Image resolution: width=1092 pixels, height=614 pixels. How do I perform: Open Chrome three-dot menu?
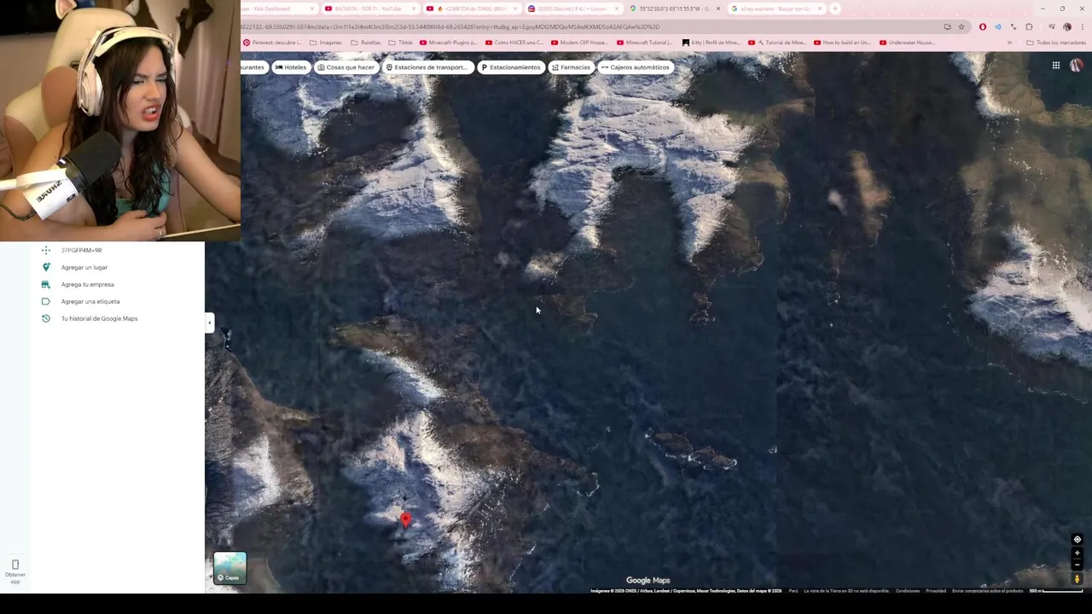click(x=1083, y=26)
